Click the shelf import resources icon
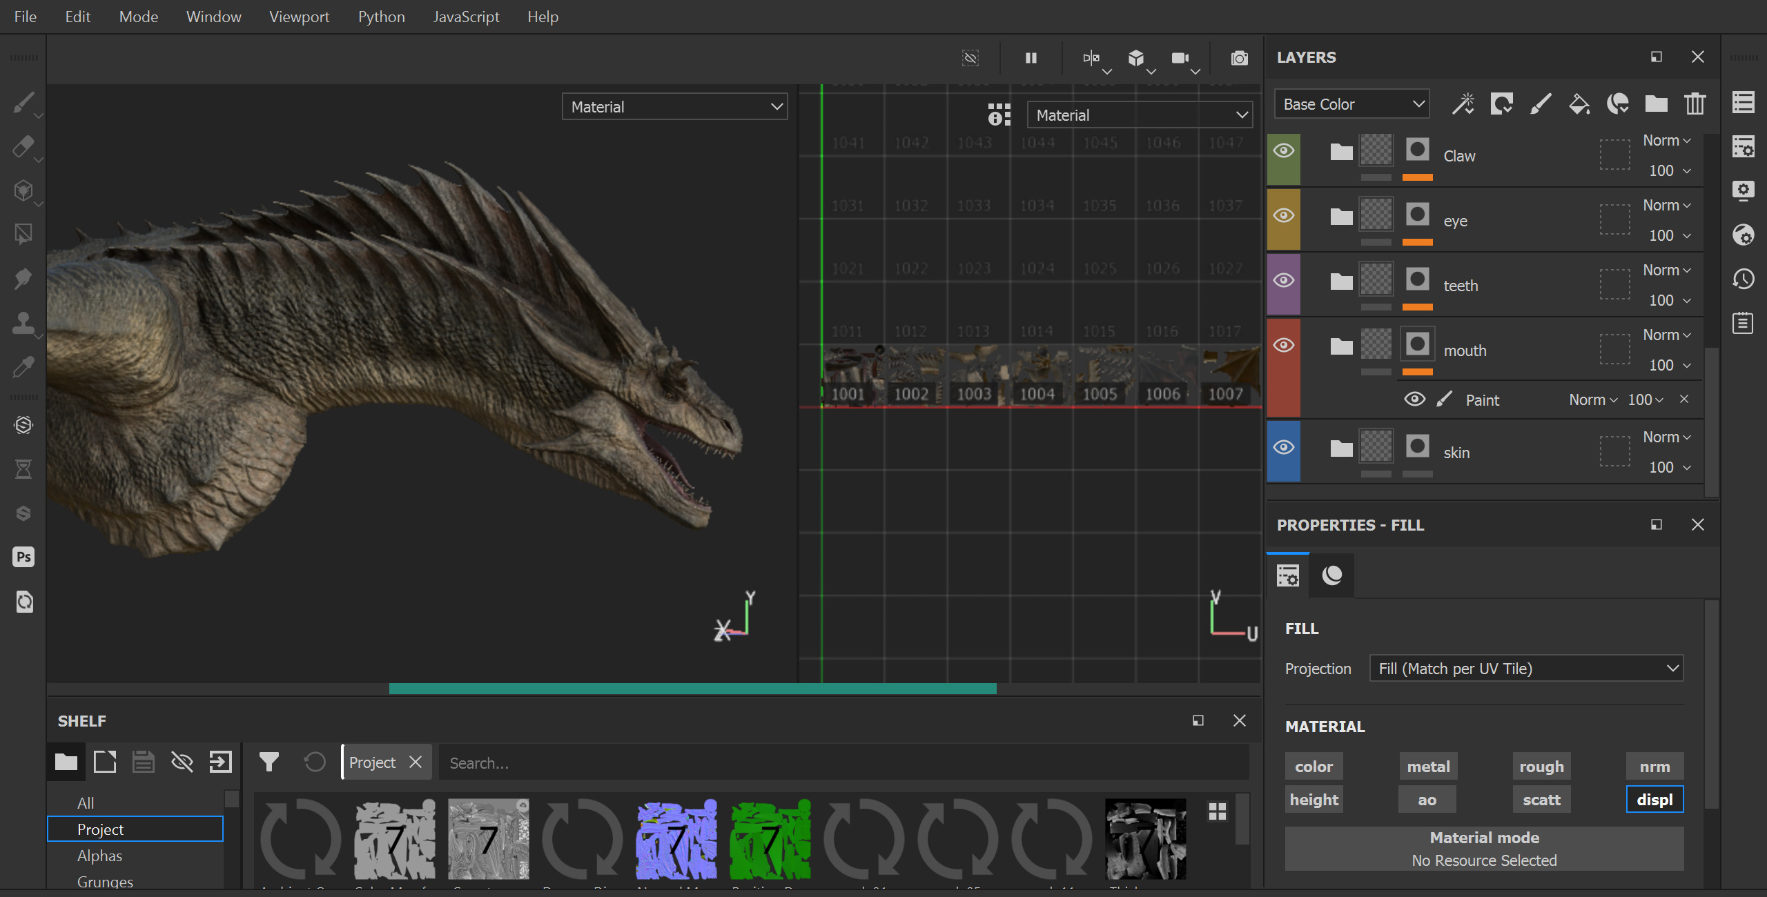1767x897 pixels. tap(220, 762)
